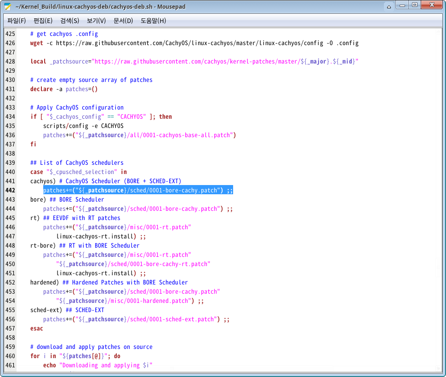
Task: Click the 'local _patchsource' line 428
Action: click(194, 62)
